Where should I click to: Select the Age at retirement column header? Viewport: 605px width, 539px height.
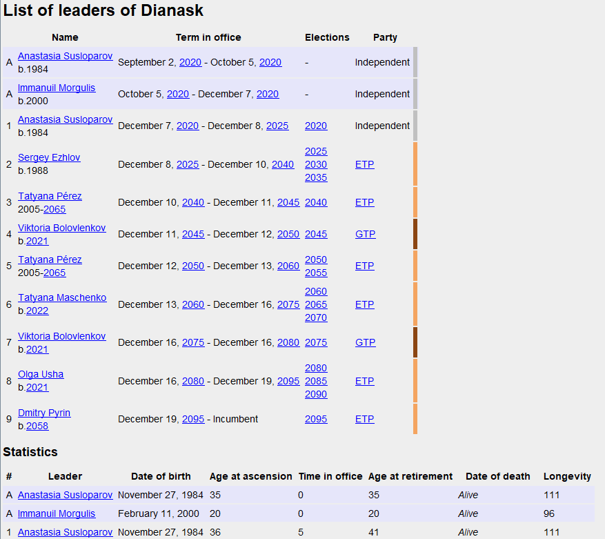coord(410,476)
